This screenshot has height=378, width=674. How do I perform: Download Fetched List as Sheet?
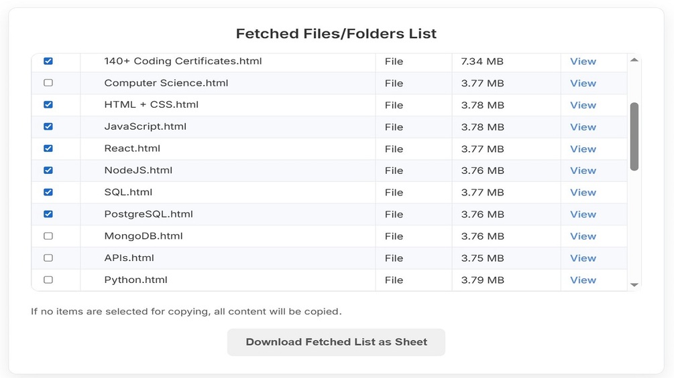click(x=336, y=342)
